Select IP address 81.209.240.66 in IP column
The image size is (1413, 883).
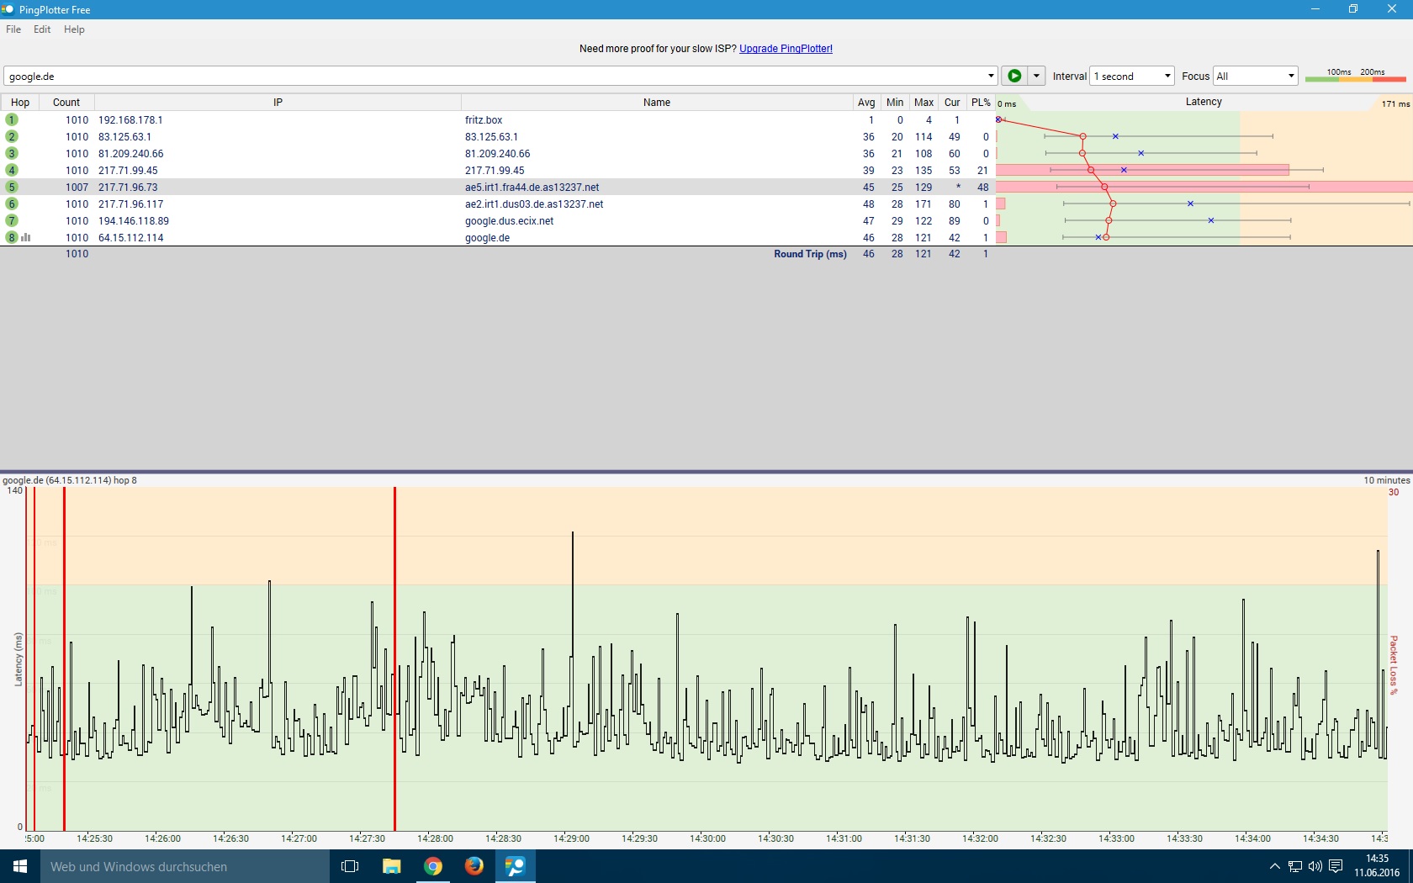pyautogui.click(x=130, y=154)
